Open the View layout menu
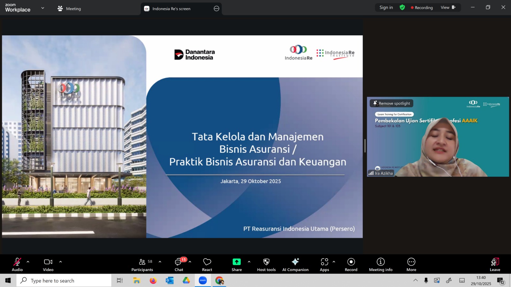The height and width of the screenshot is (287, 511). point(448,7)
